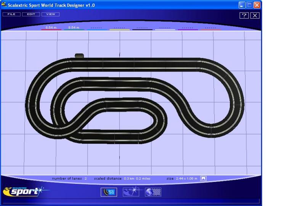
Task: Click the globe and checkered flag icon
Action: [x=153, y=192]
